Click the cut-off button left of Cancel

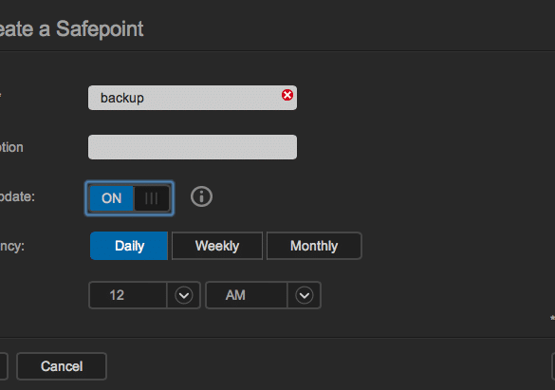pos(4,366)
